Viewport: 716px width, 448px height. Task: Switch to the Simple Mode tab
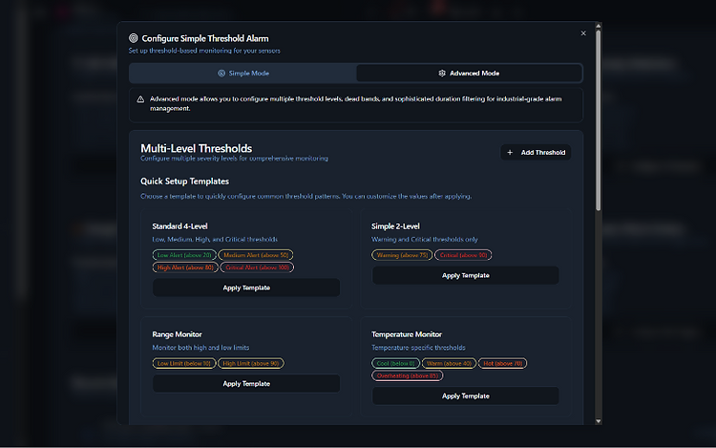242,73
